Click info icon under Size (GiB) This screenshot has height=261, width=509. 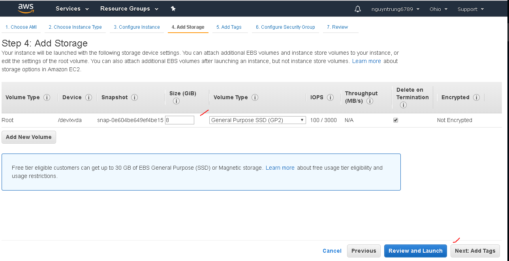point(177,101)
